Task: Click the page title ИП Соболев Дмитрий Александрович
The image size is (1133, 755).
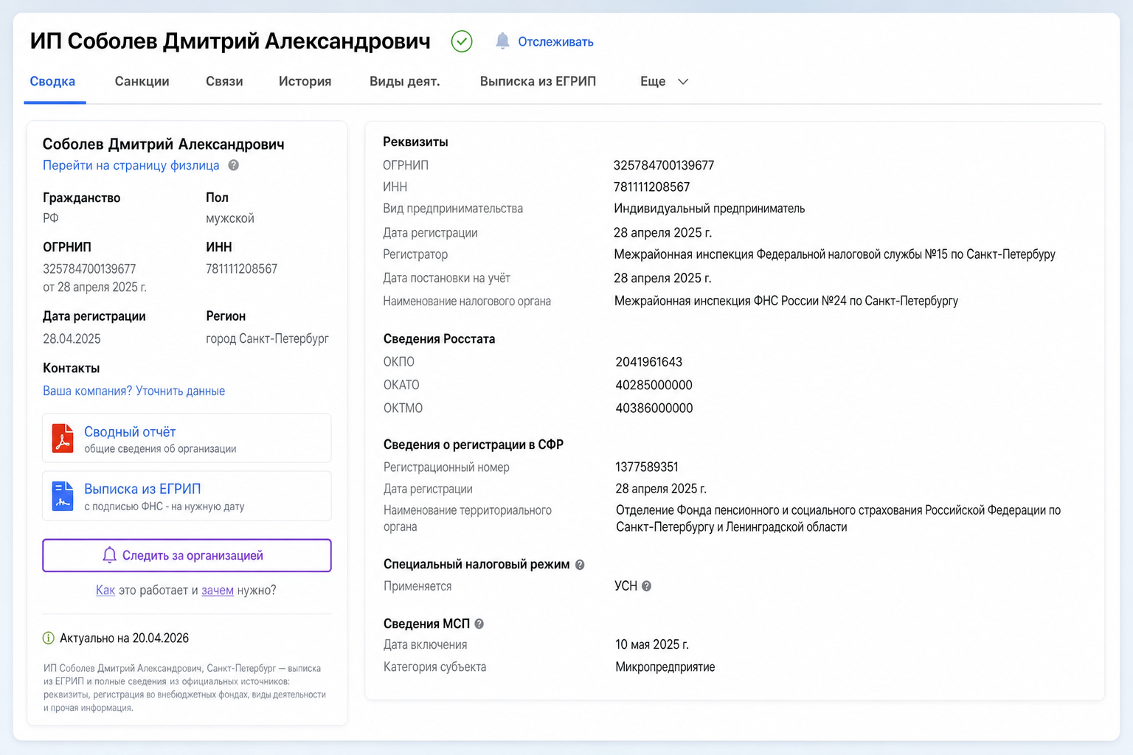Action: point(230,41)
